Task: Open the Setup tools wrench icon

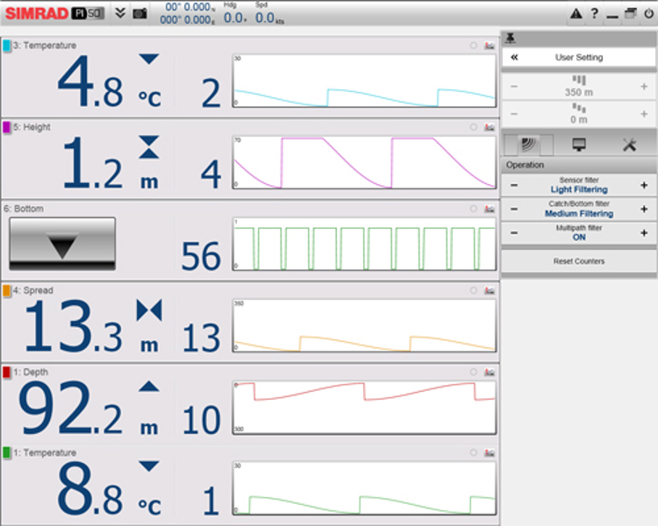Action: [629, 146]
